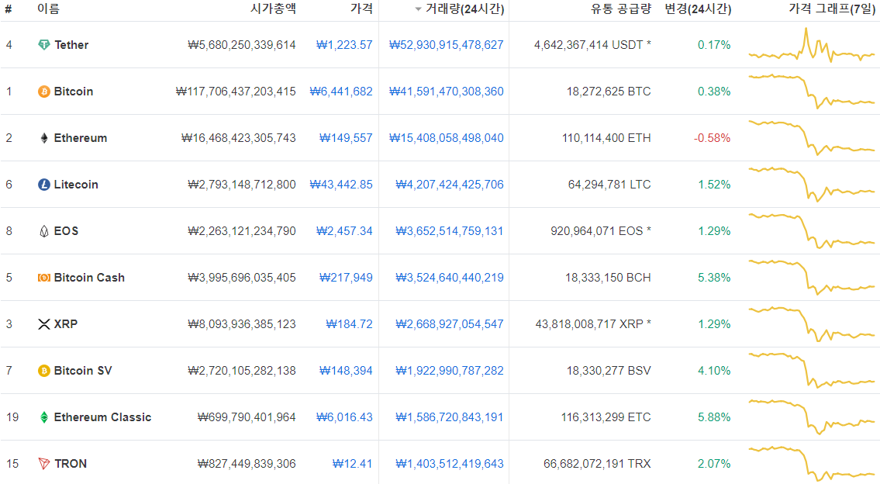Click the Bitcoin Cash logo icon
Image resolution: width=880 pixels, height=484 pixels.
click(43, 278)
